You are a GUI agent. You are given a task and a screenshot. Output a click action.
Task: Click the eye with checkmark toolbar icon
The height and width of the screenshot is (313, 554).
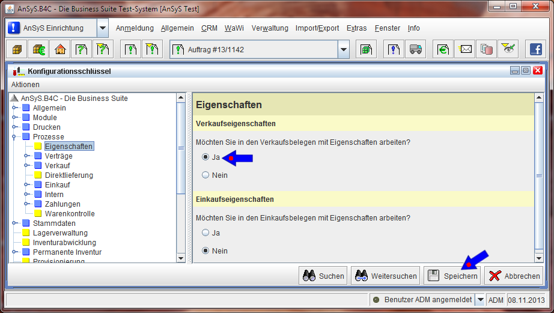click(x=508, y=49)
